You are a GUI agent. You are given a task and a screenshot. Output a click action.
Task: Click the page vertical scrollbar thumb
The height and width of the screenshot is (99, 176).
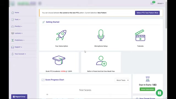[166, 15]
